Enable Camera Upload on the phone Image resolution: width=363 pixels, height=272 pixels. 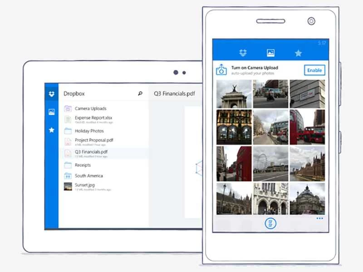coord(315,70)
